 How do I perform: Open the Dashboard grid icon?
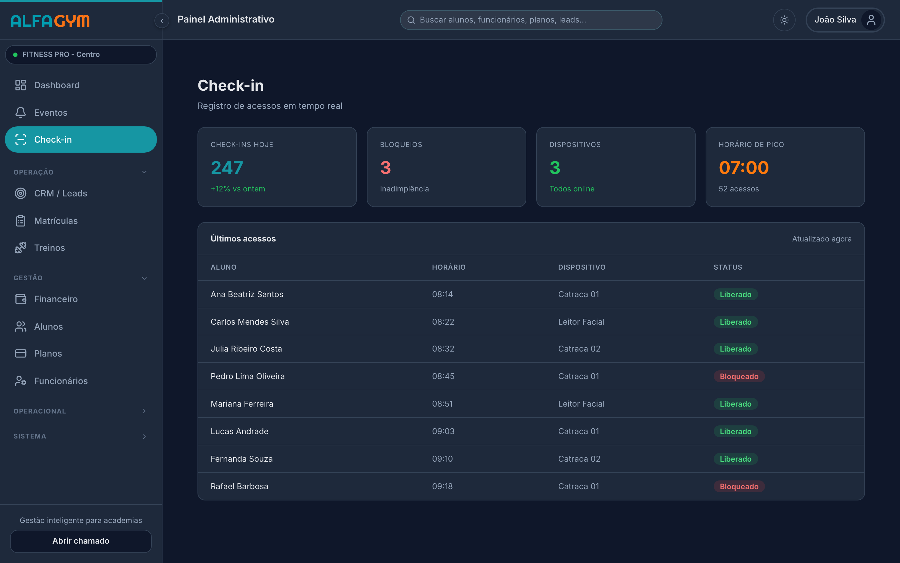pyautogui.click(x=20, y=85)
